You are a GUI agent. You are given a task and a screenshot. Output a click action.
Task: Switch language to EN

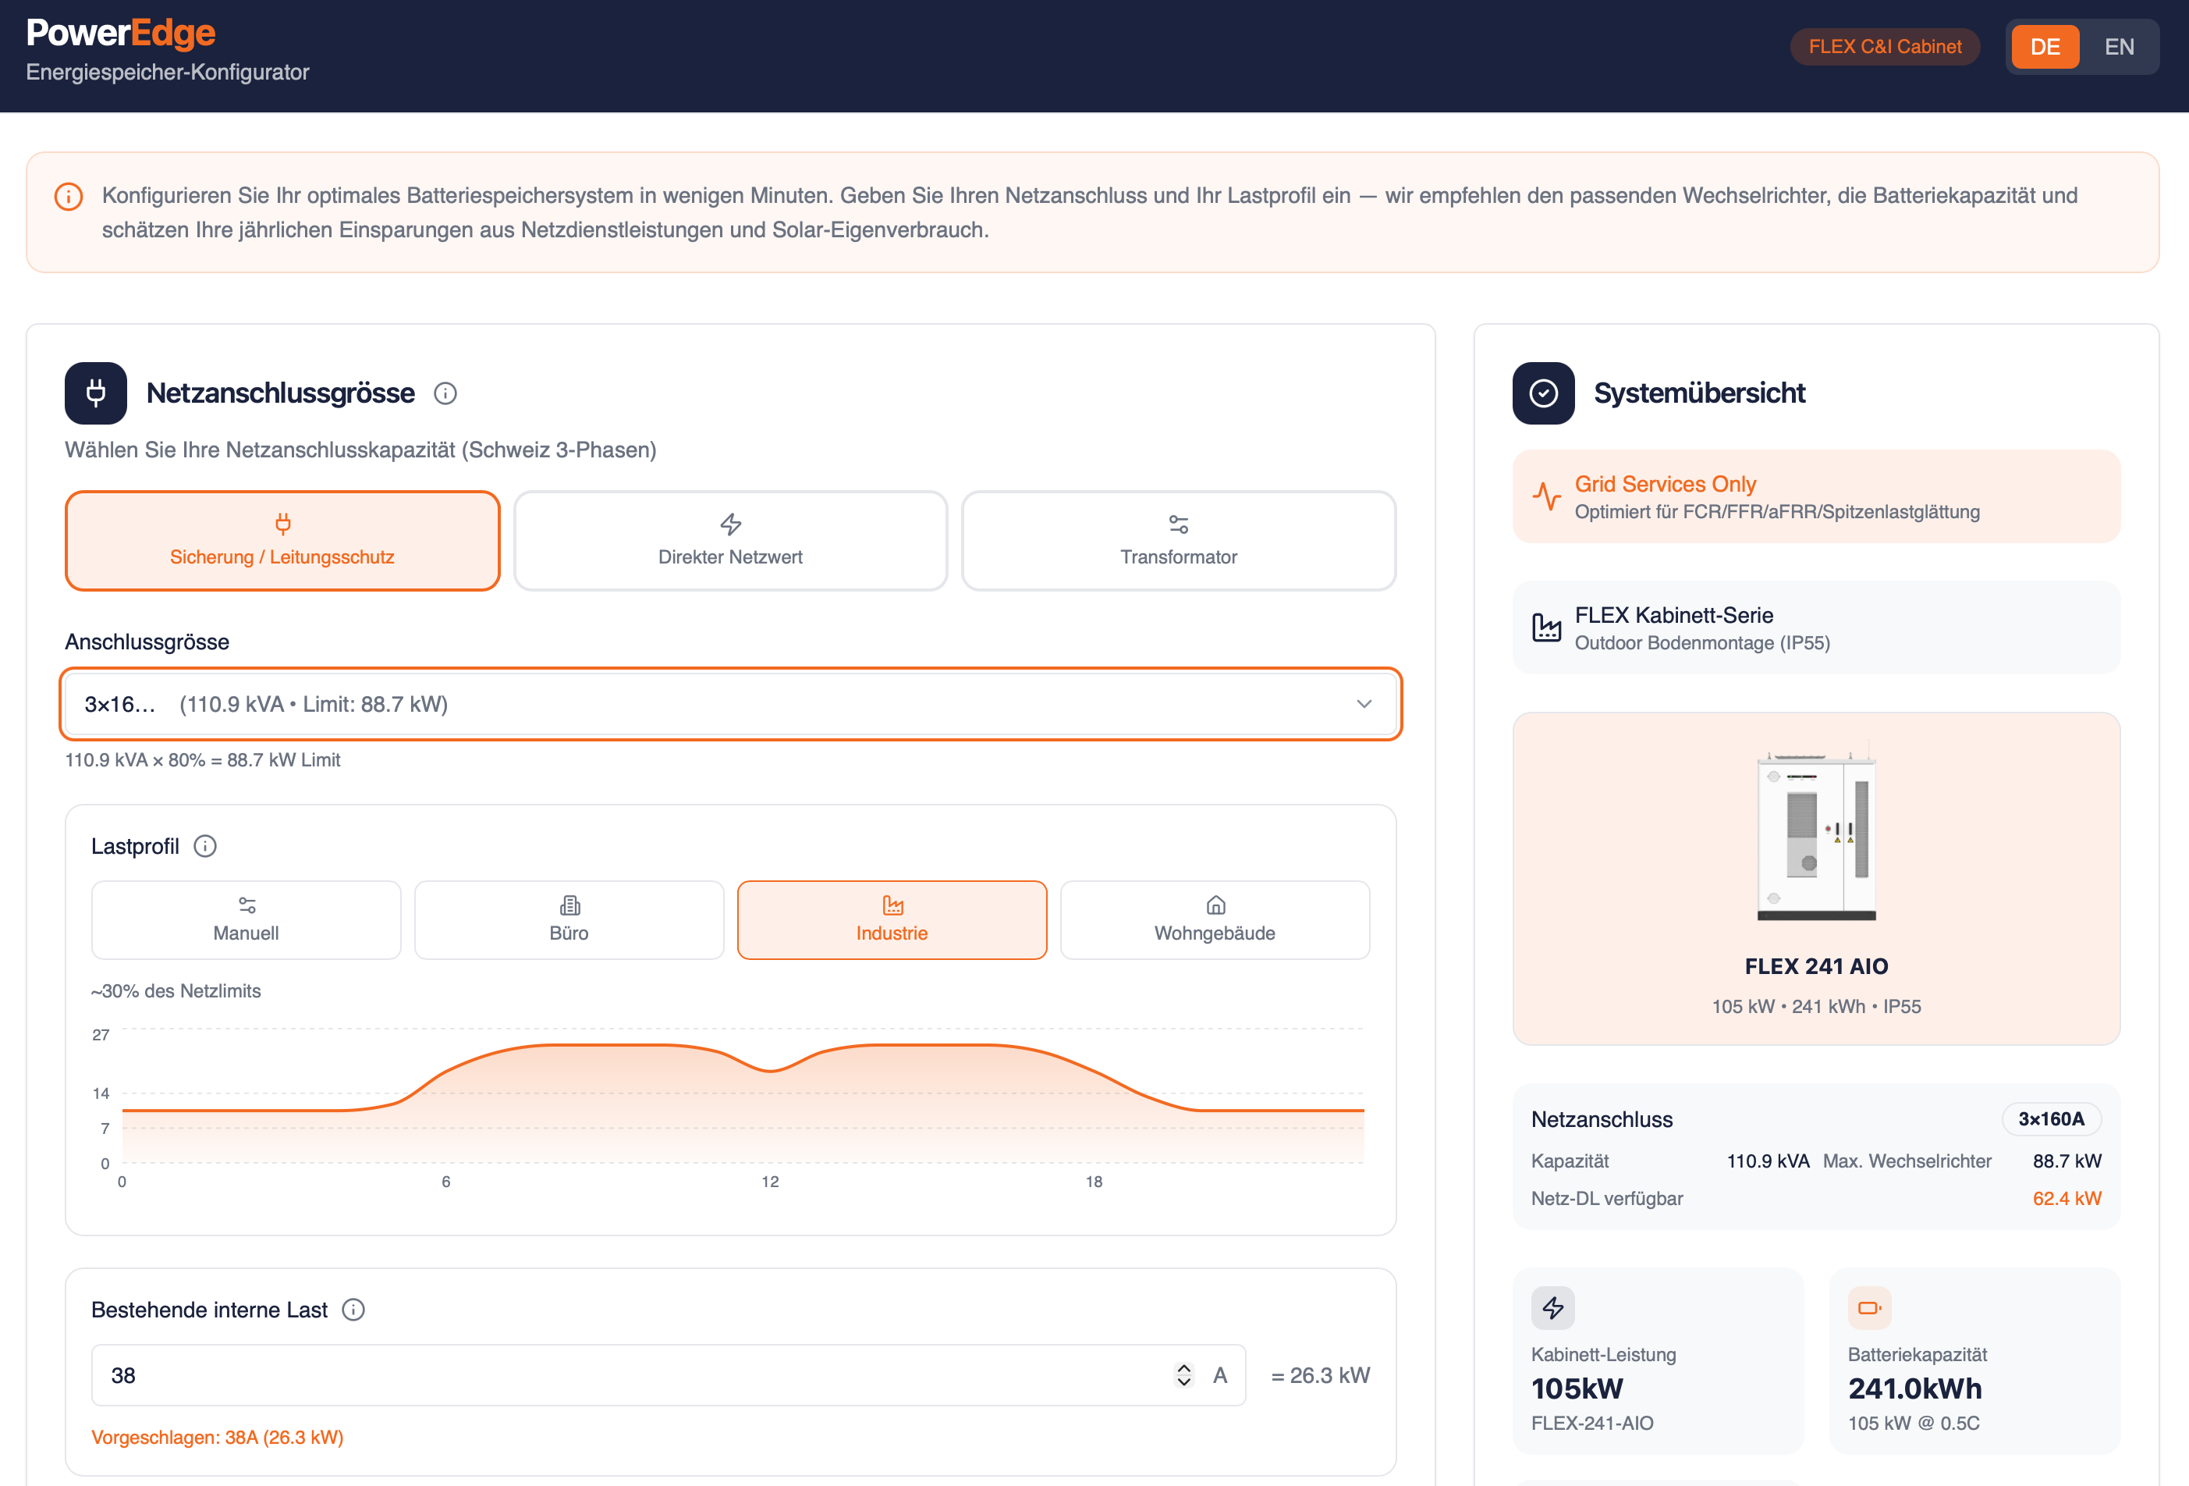[x=2118, y=47]
